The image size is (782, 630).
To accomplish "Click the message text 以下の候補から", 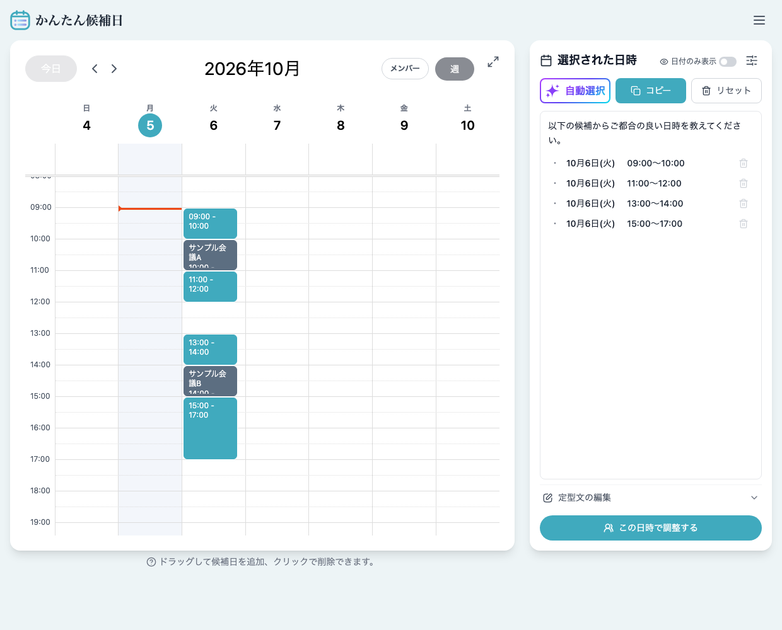I will tap(645, 133).
